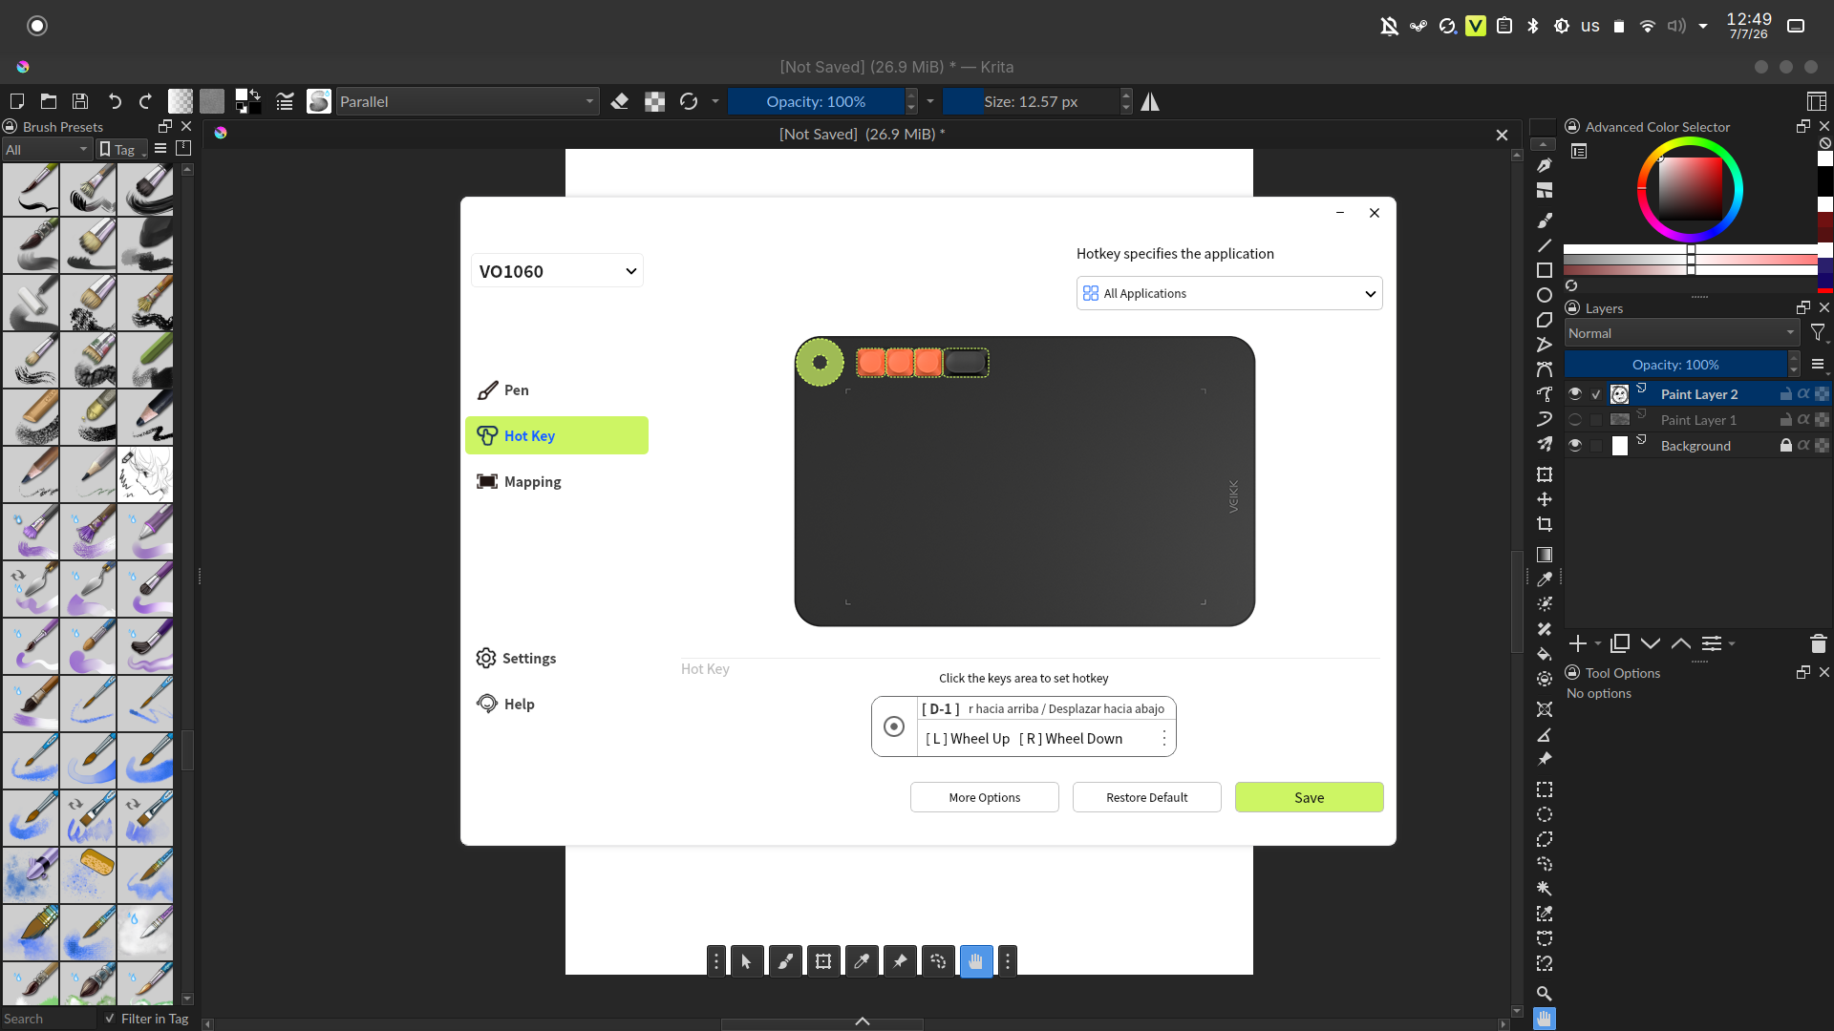The height and width of the screenshot is (1031, 1834).
Task: Select the calligraphy tool in toolbox
Action: point(1545,165)
